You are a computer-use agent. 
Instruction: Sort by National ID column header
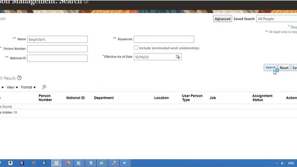[x=75, y=98]
